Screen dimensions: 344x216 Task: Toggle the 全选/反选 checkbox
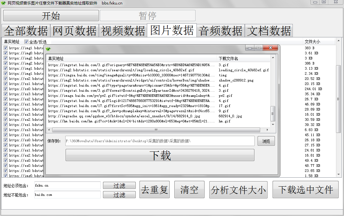pos(26,42)
